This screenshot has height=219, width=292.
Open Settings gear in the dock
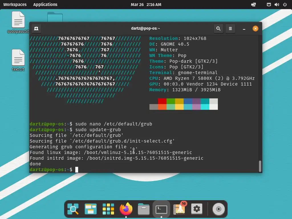(x=197, y=209)
